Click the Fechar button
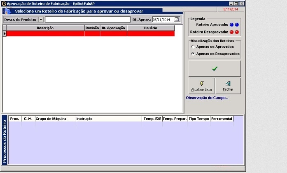 click(228, 86)
